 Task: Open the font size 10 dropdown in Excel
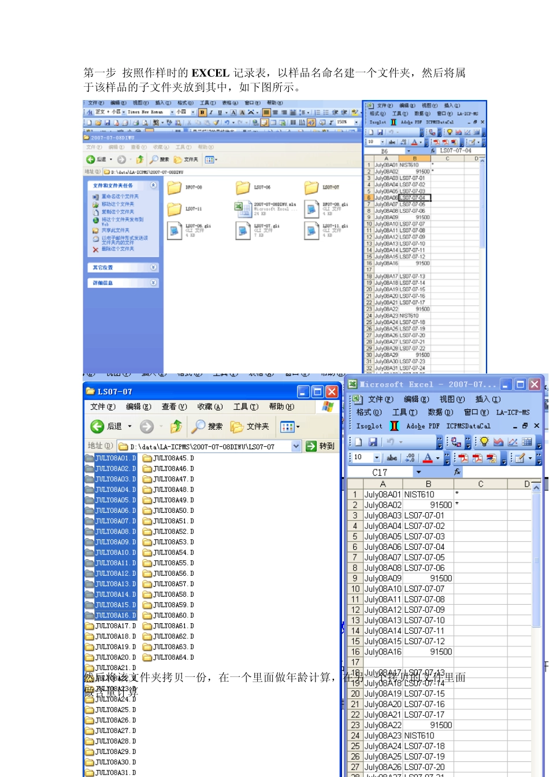click(377, 458)
